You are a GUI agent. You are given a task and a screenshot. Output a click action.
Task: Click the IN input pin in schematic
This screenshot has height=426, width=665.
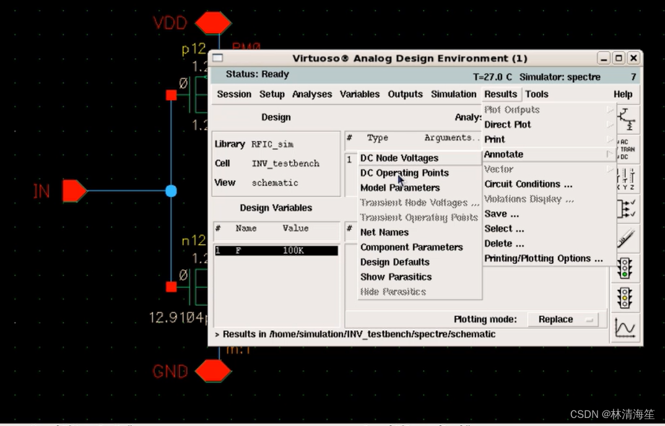pos(74,191)
